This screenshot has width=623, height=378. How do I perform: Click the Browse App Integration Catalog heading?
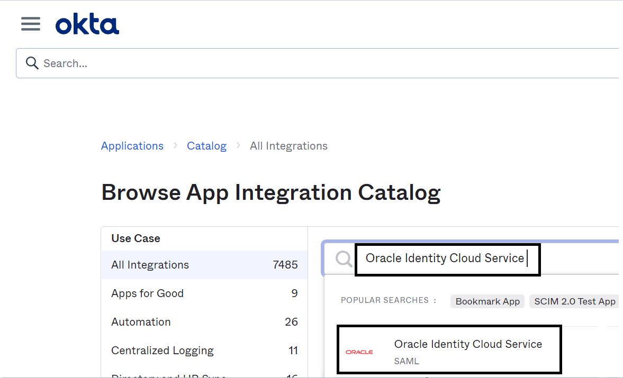[271, 192]
